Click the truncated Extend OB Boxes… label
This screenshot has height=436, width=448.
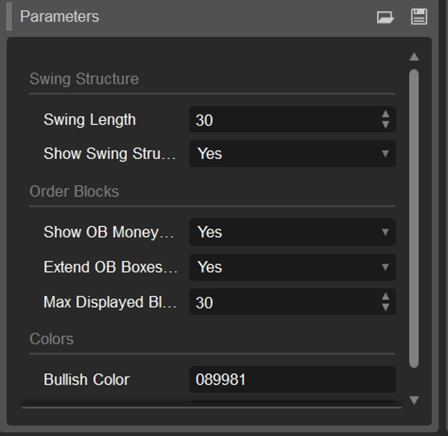click(111, 267)
